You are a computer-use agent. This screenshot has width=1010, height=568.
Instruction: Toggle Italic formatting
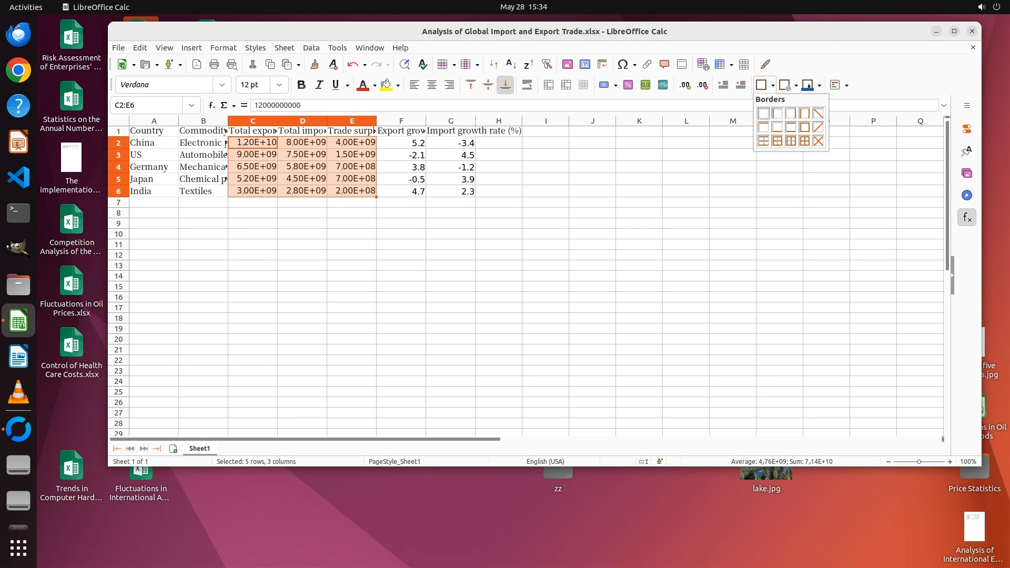(x=318, y=85)
